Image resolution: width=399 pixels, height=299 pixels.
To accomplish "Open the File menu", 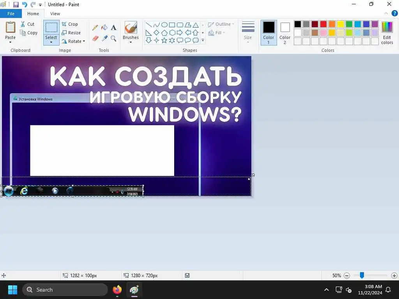I will click(11, 14).
